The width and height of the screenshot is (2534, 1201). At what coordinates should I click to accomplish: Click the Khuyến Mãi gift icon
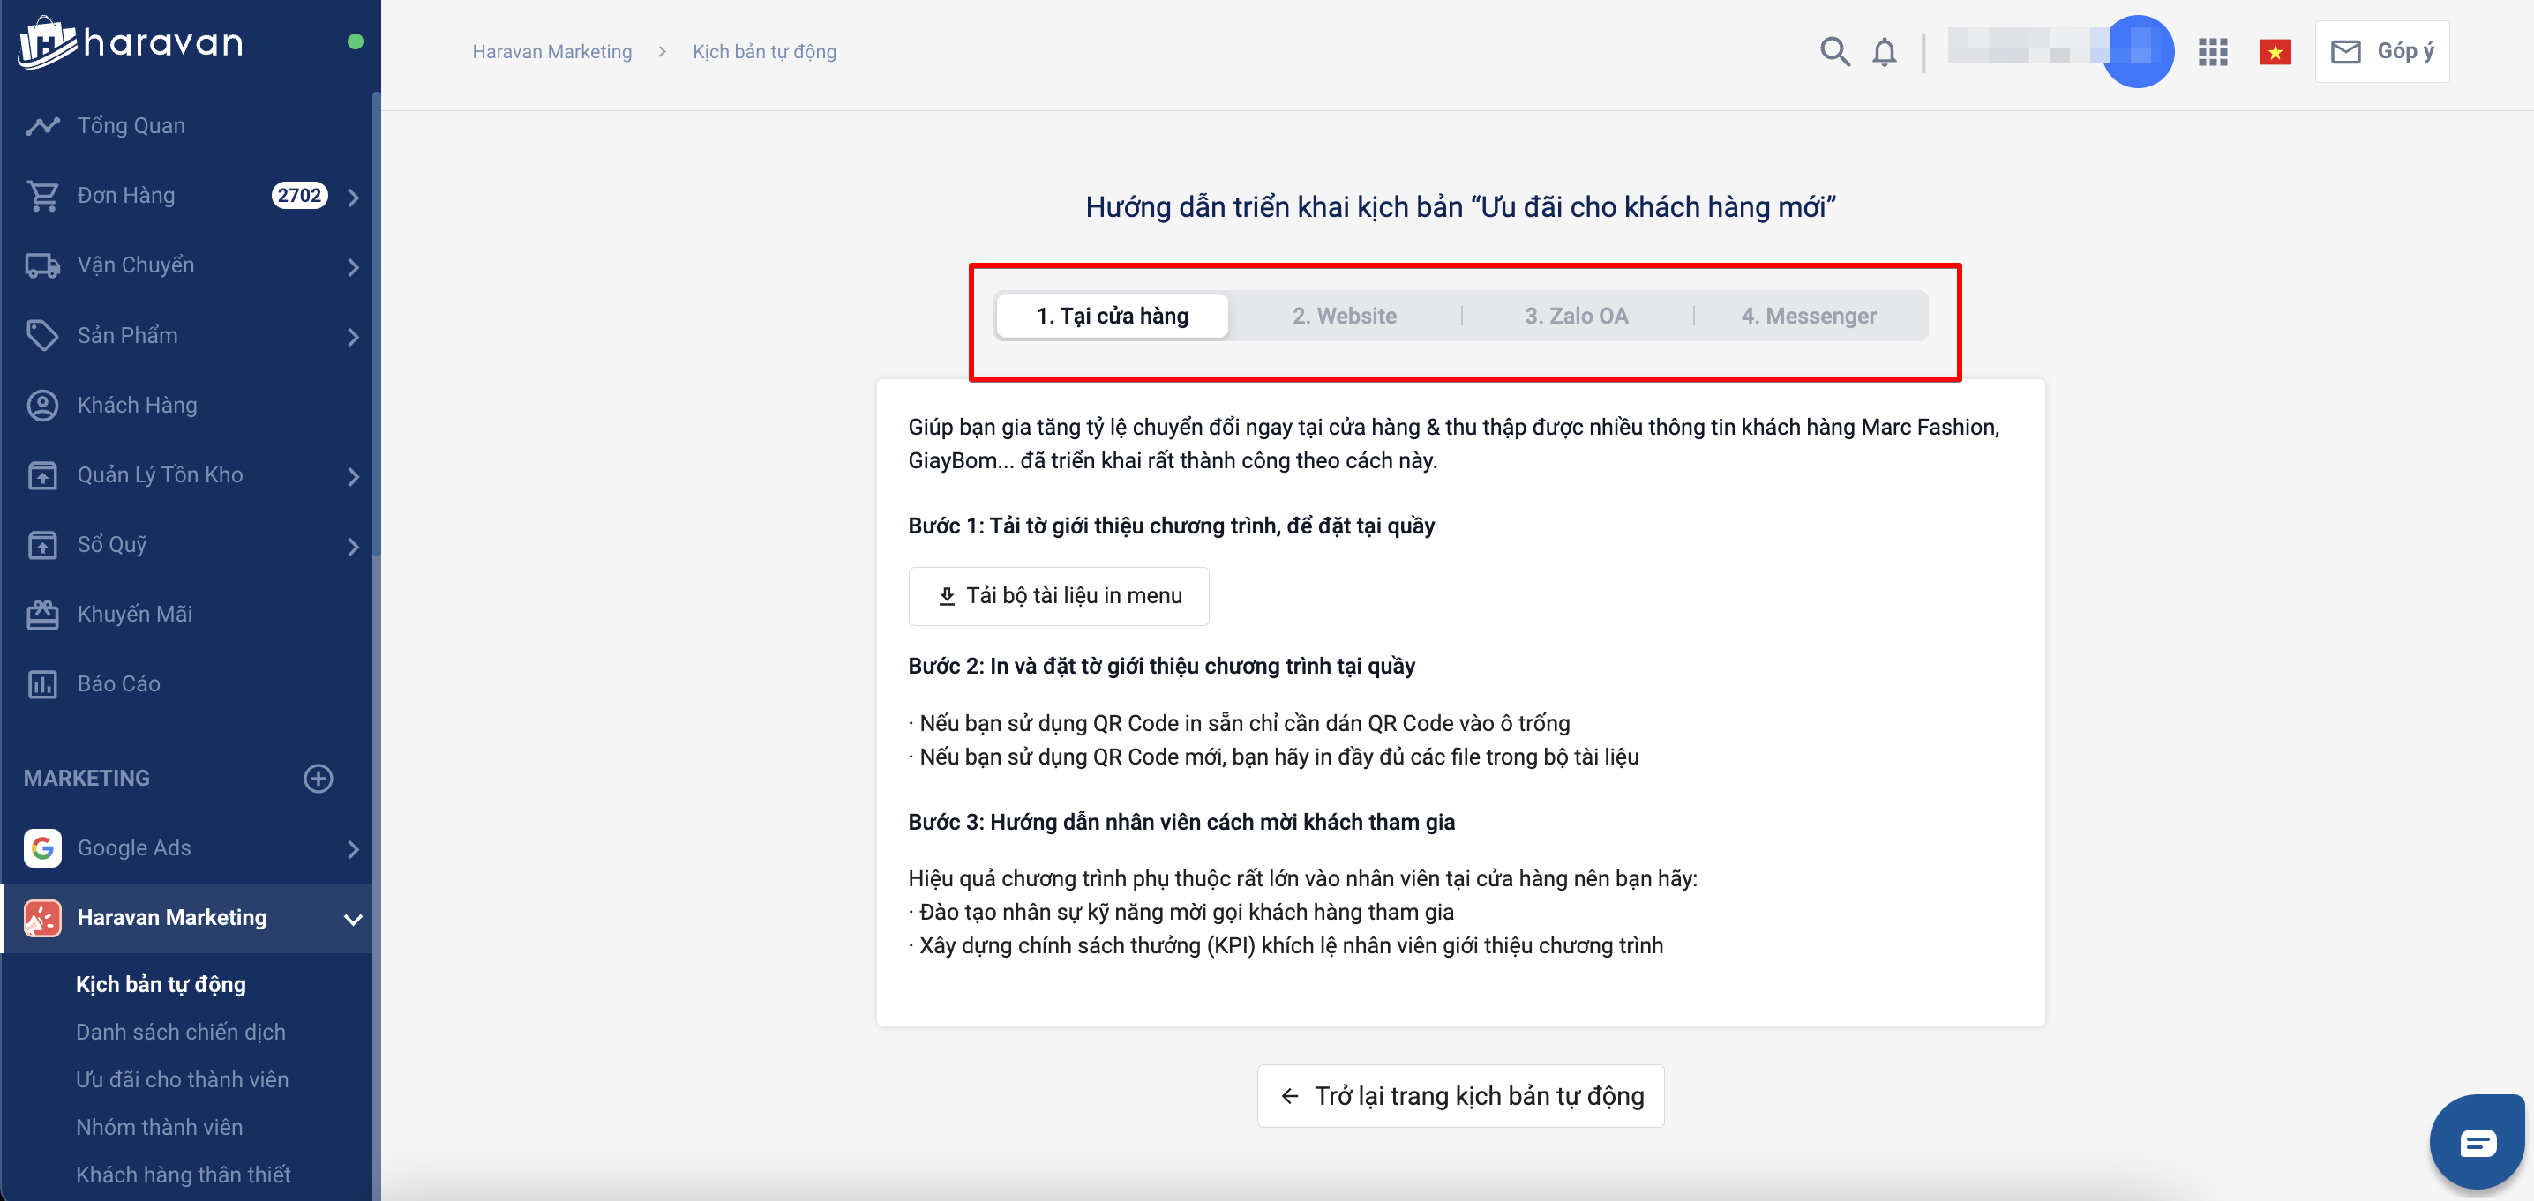click(42, 615)
